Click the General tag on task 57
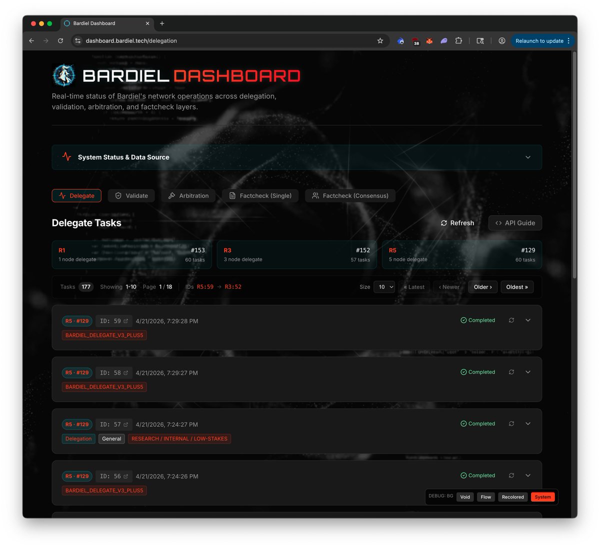This screenshot has height=548, width=600. (111, 439)
